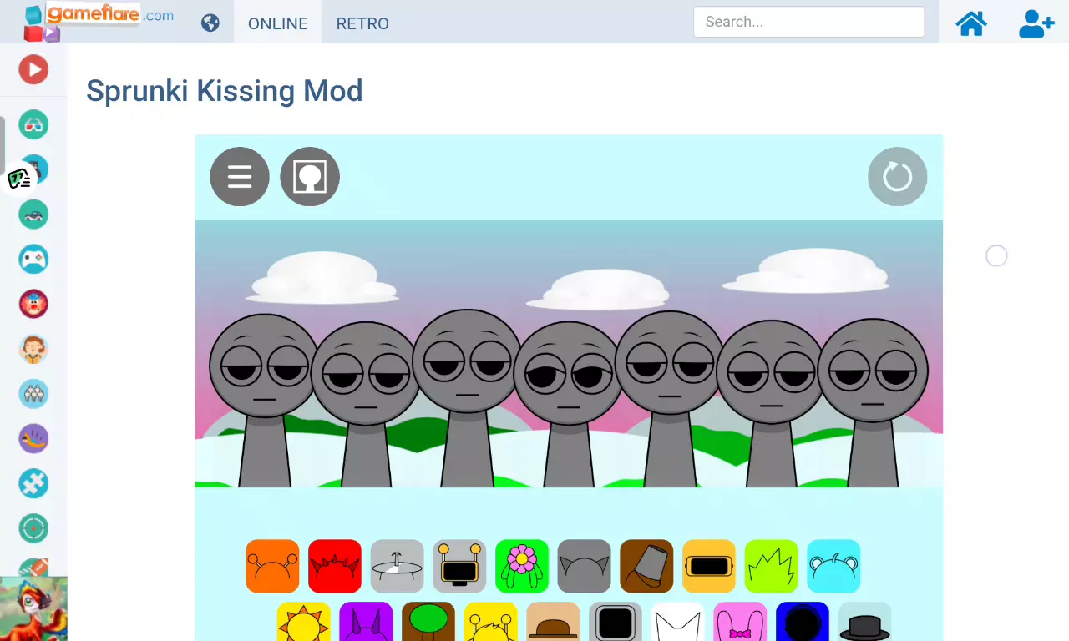The height and width of the screenshot is (641, 1069).
Task: Open the crosshair target sidebar category
Action: pyautogui.click(x=33, y=528)
